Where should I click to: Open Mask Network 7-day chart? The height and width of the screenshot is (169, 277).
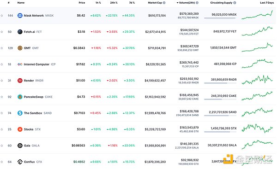(x=257, y=15)
